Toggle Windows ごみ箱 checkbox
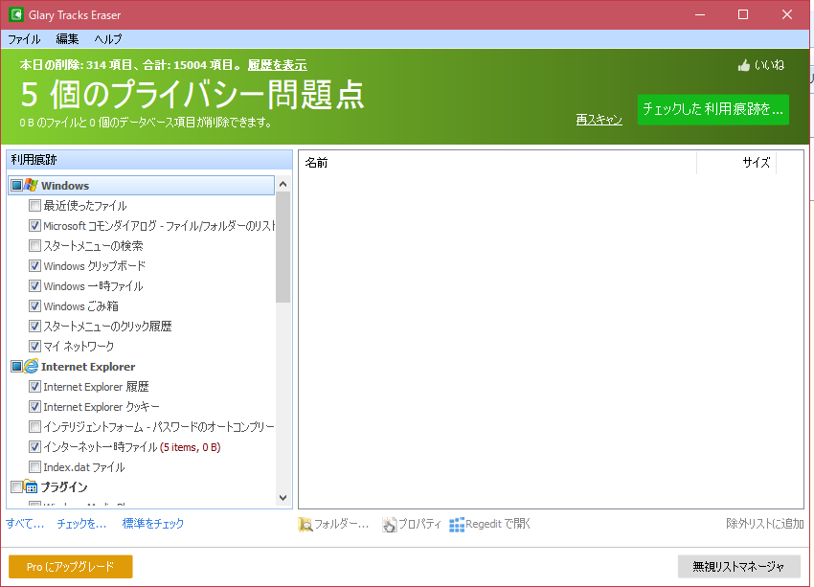Screen dimensions: 814x587 pyautogui.click(x=34, y=306)
